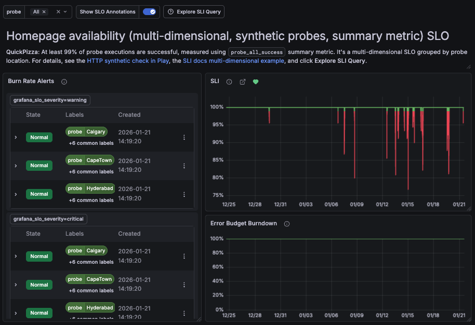Click the Explore SLI Query button
Image resolution: width=475 pixels, height=325 pixels.
194,11
